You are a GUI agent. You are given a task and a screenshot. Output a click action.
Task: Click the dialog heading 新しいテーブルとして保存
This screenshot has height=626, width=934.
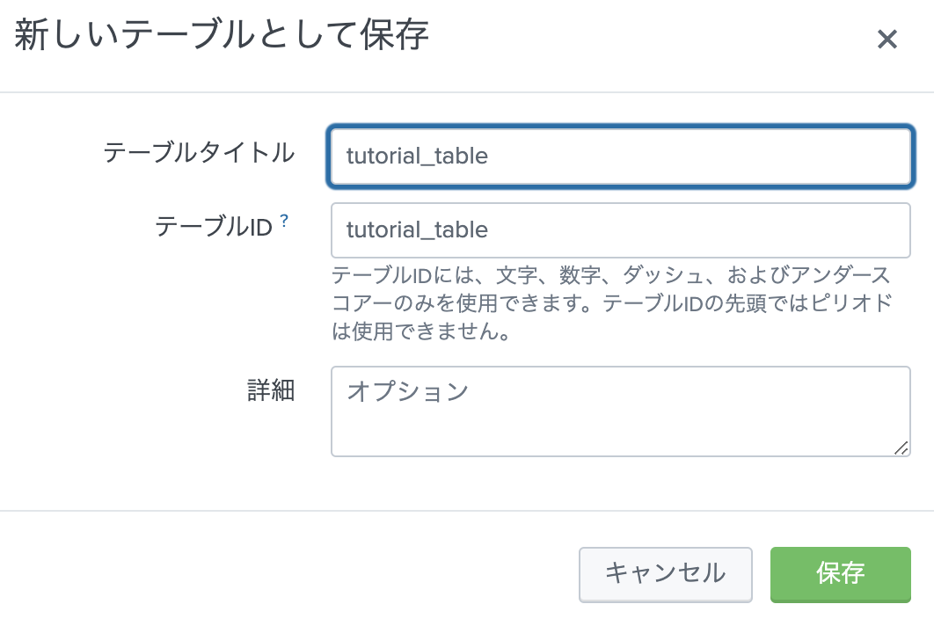click(x=222, y=37)
